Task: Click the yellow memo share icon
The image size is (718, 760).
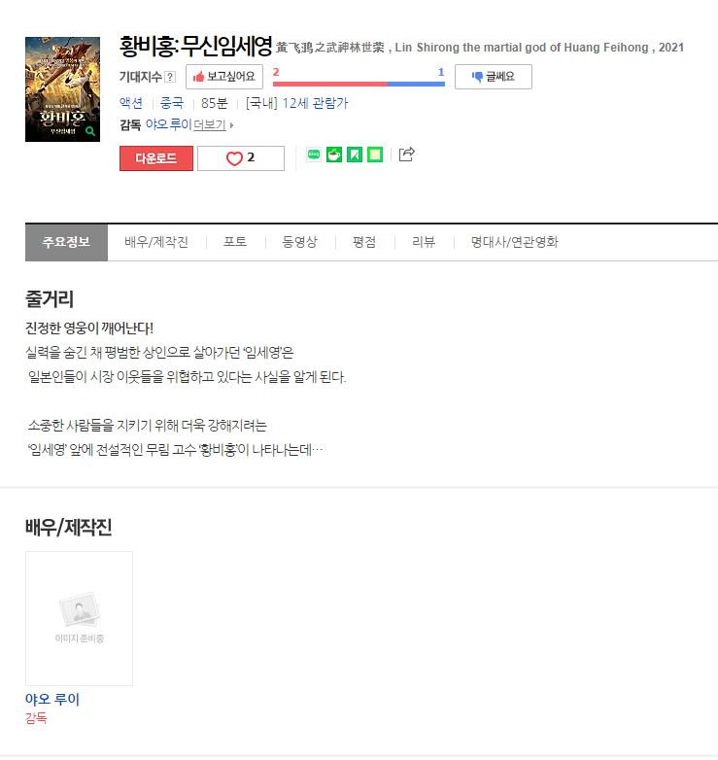Action: pyautogui.click(x=375, y=155)
